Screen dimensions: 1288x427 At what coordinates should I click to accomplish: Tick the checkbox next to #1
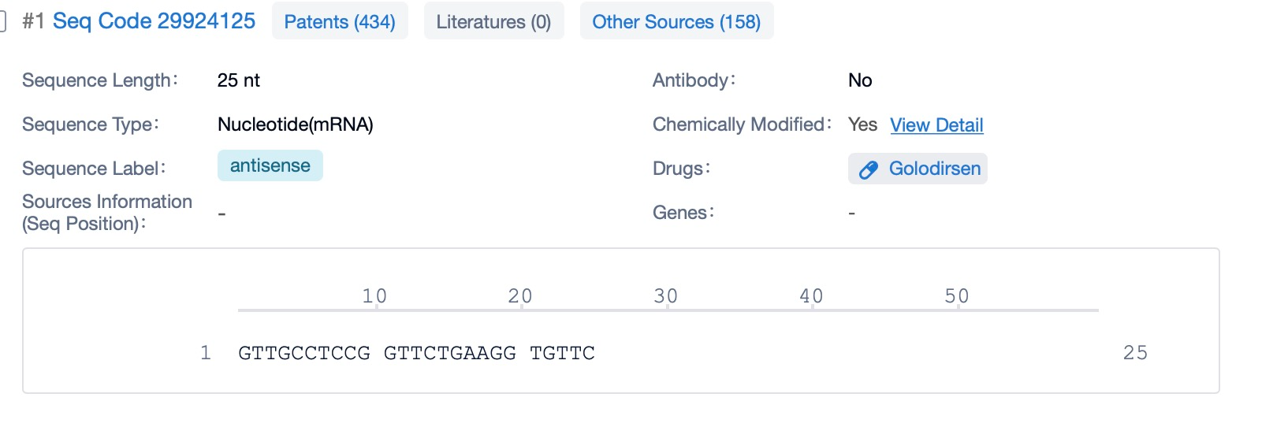[2, 21]
